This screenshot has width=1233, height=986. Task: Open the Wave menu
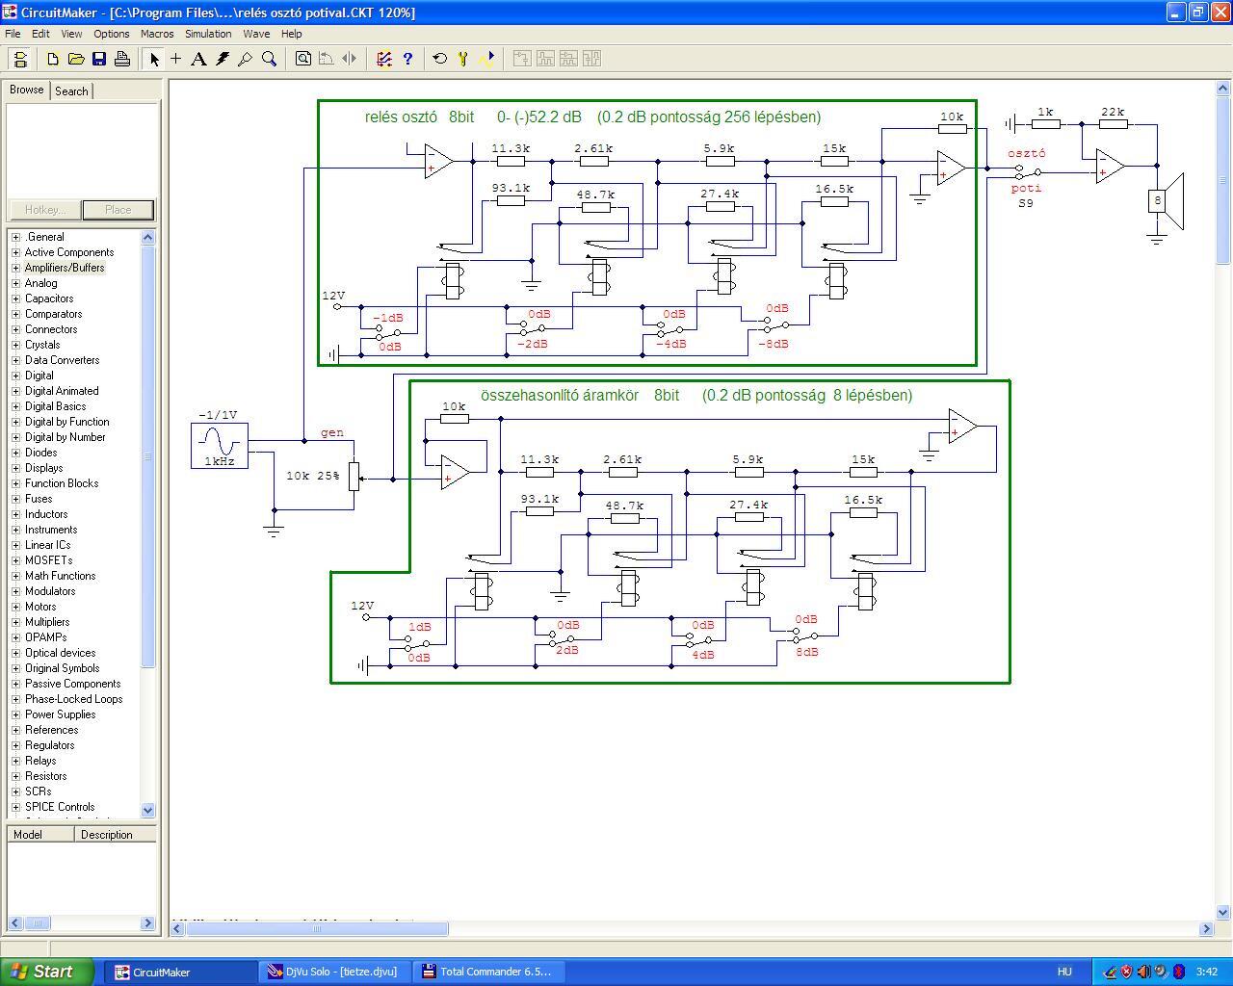(256, 34)
